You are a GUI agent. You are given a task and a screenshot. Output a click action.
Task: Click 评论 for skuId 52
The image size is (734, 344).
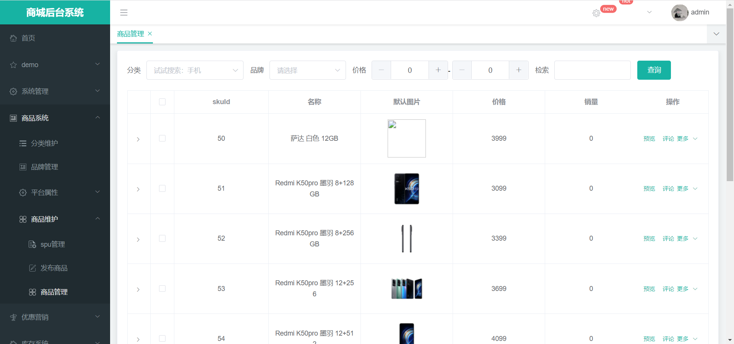(x=668, y=238)
